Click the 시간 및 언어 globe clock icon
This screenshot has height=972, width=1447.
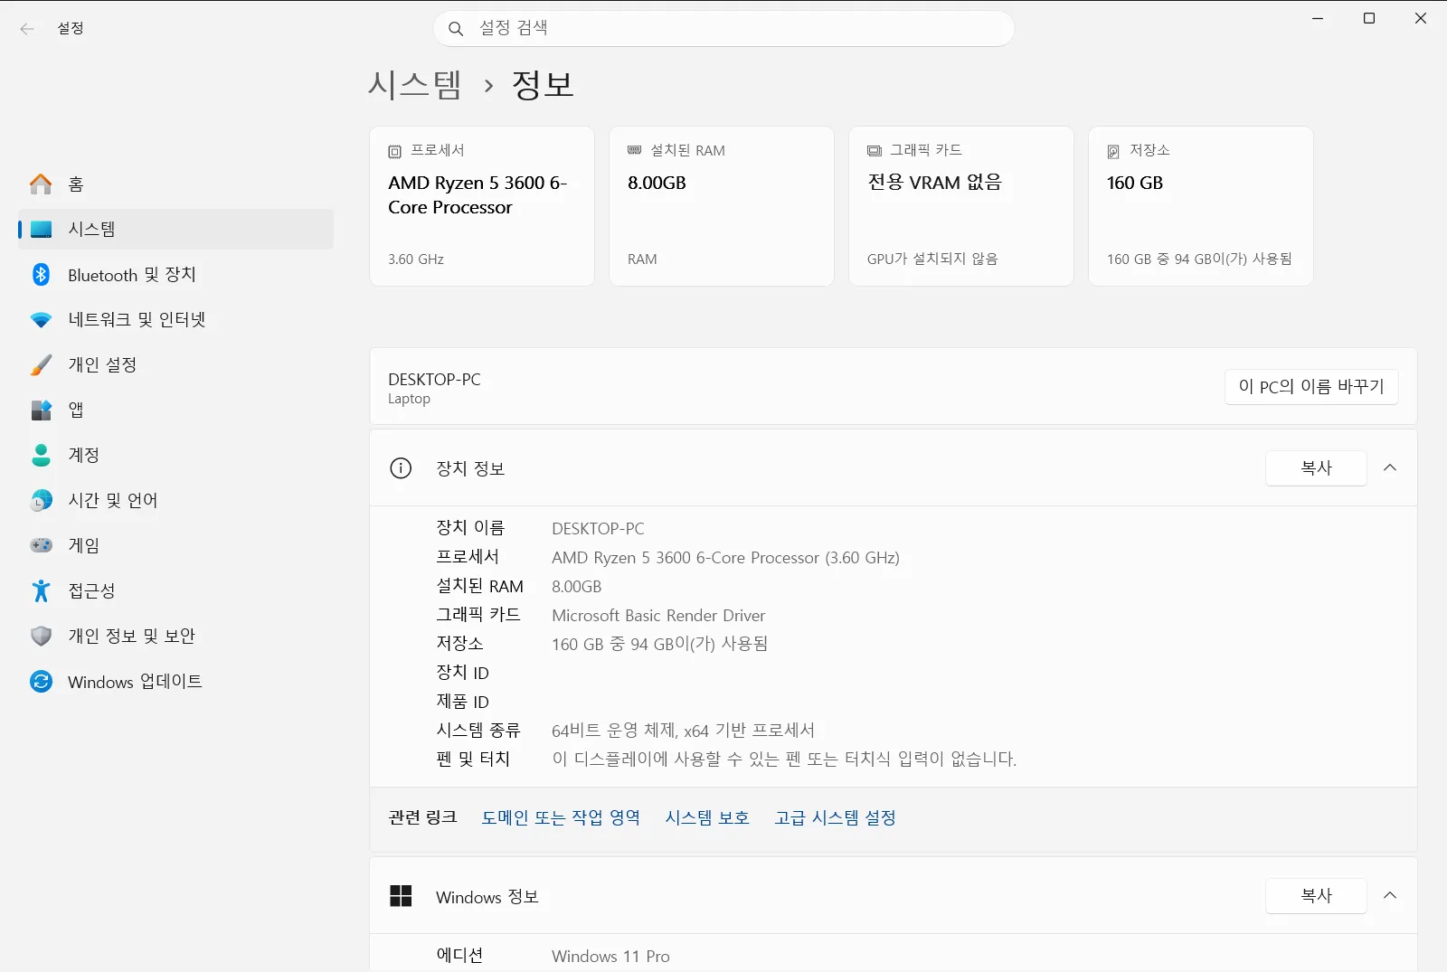tap(41, 501)
